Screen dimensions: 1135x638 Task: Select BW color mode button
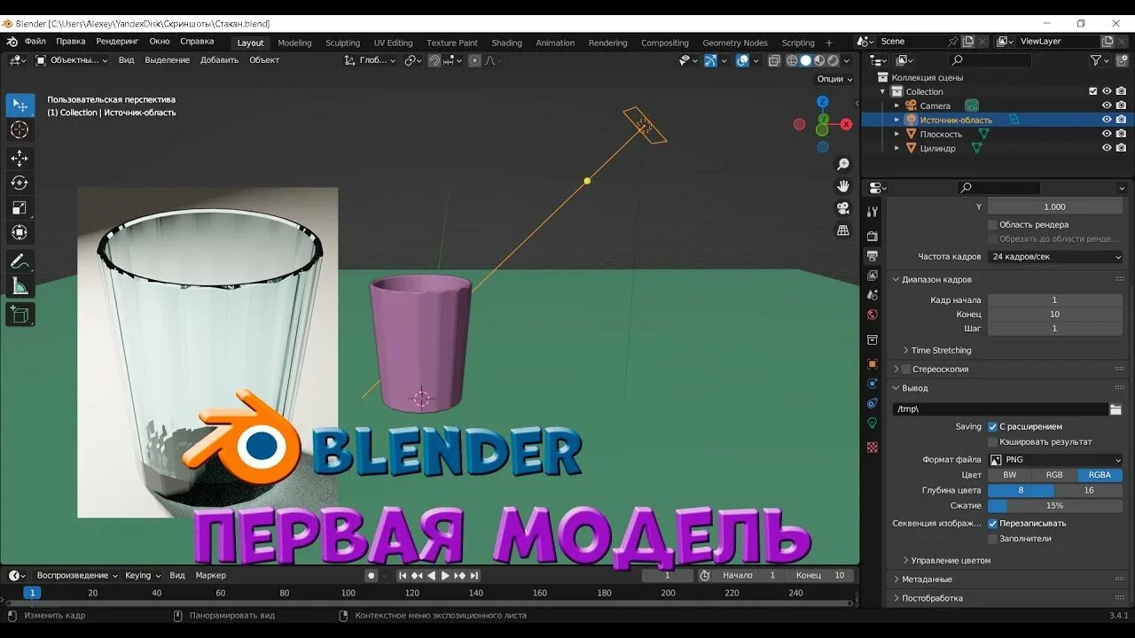tap(1010, 475)
